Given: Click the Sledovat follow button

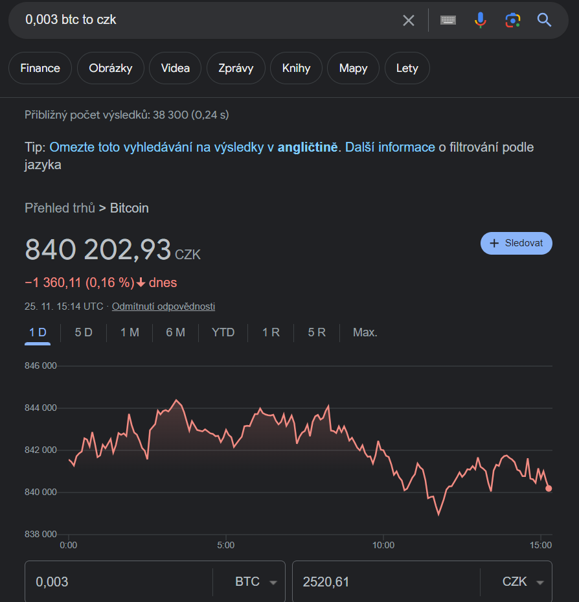Looking at the screenshot, I should pyautogui.click(x=516, y=243).
